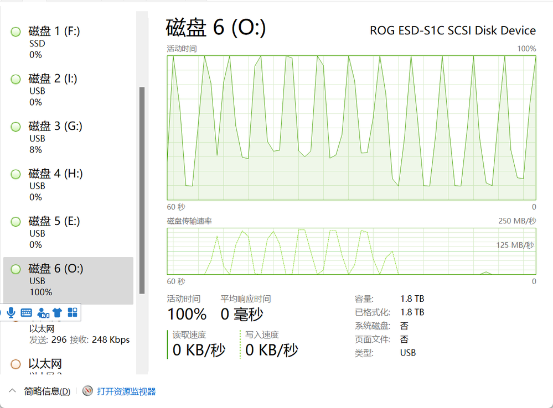Viewport: 553px width, 408px height.
Task: Click the 100% 活动时间 value
Action: coord(187,314)
